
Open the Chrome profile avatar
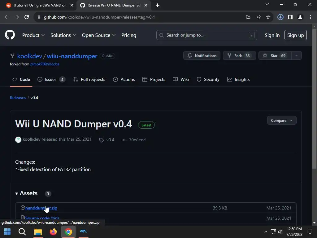(300, 17)
